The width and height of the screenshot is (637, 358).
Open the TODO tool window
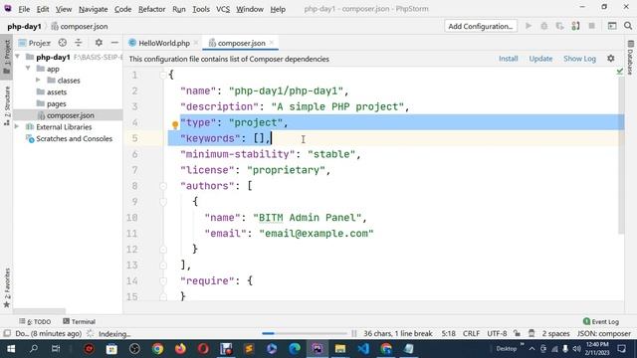point(35,321)
